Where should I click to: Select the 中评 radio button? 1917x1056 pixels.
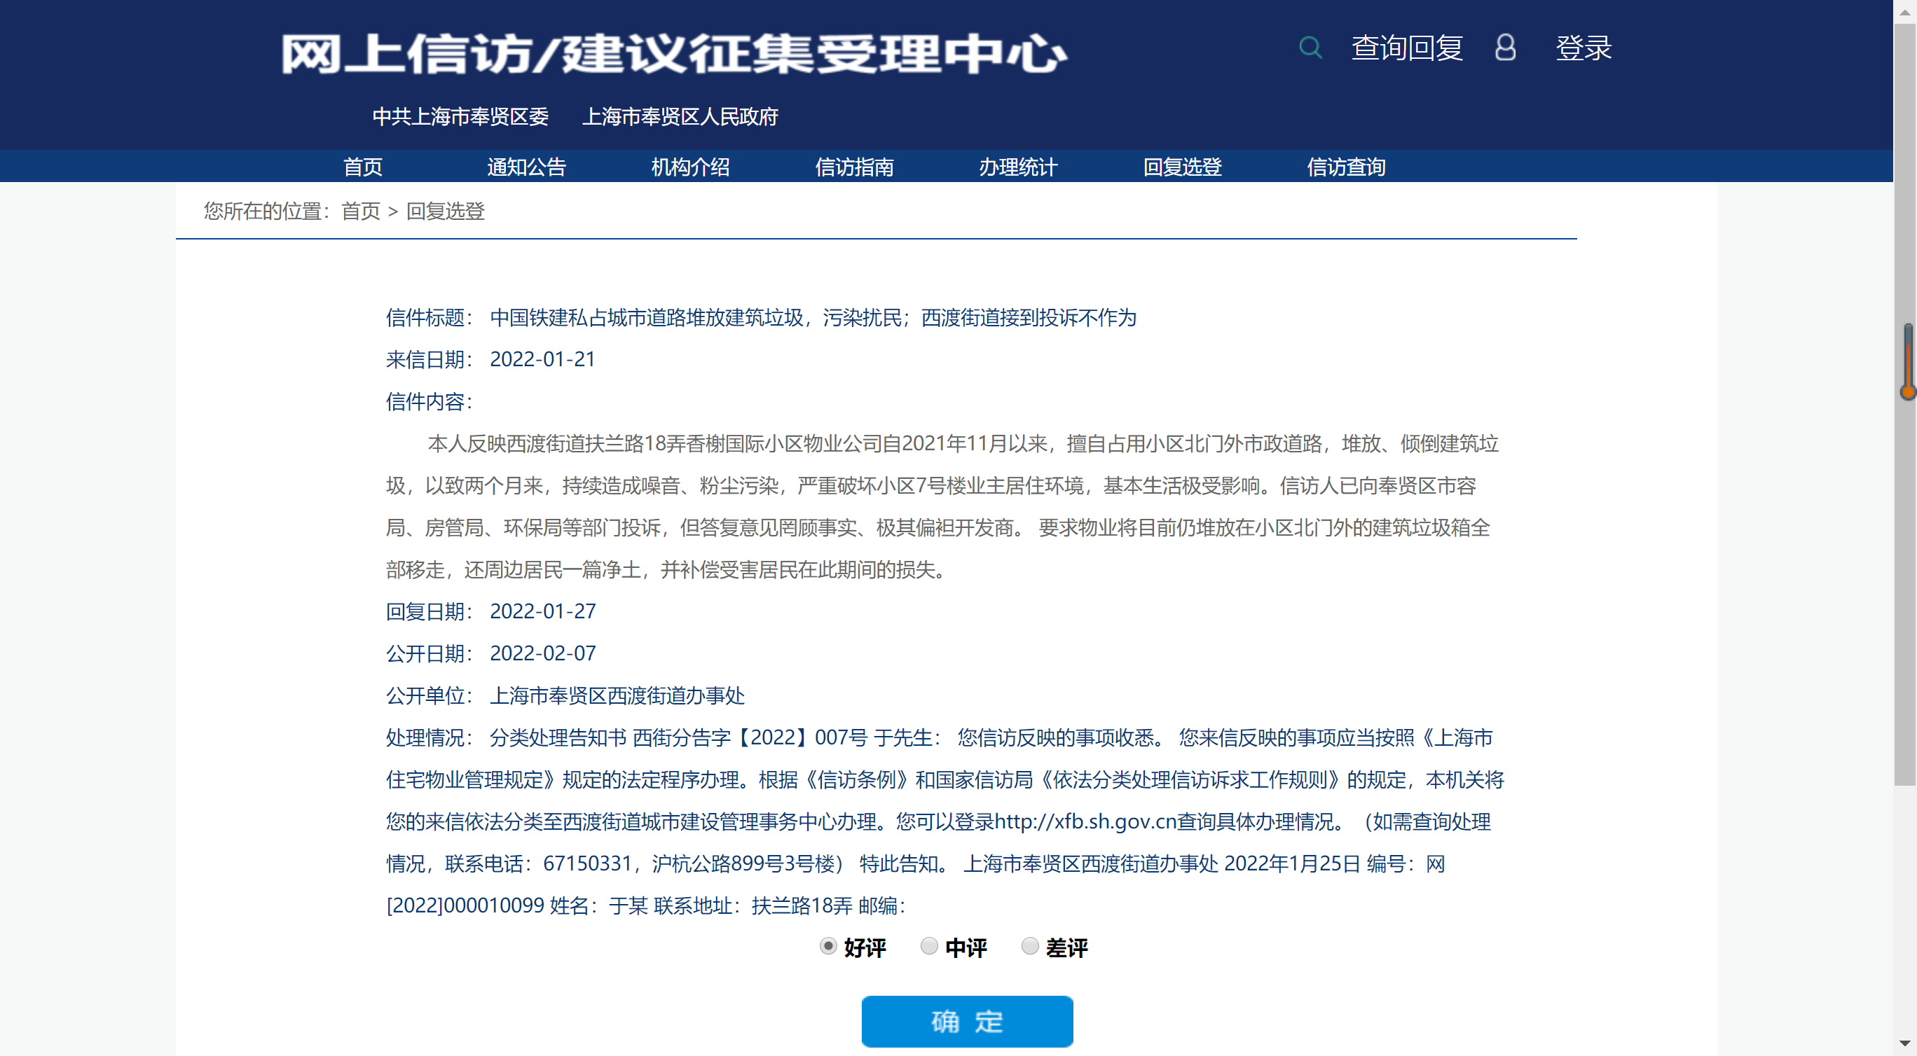[929, 946]
